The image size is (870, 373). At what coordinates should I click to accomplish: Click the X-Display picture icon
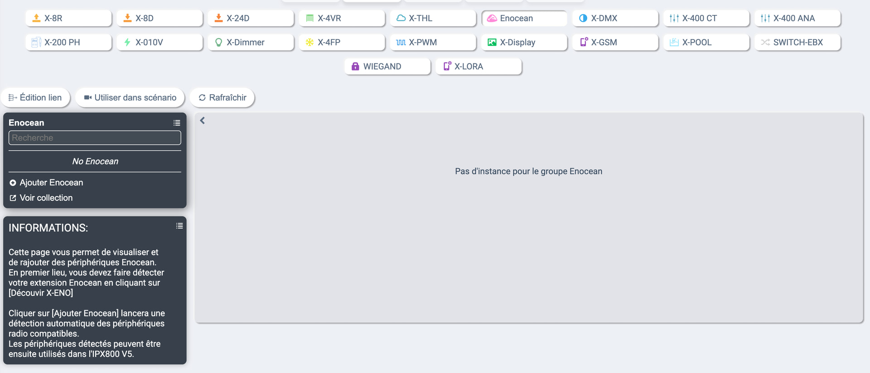click(492, 42)
